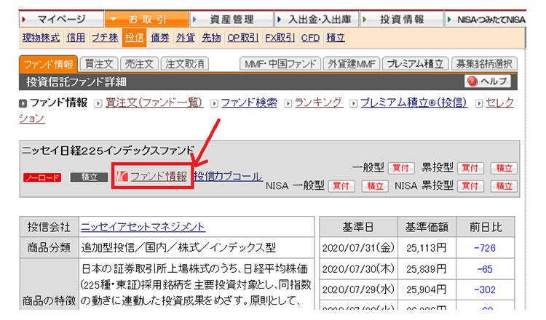Click 買付 button for 累投型
This screenshot has width=546, height=320.
tap(470, 168)
